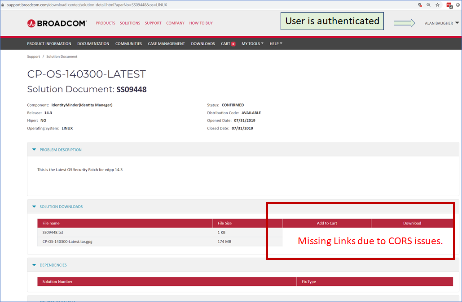This screenshot has width=462, height=302.
Task: Open the cart with the red item badge
Action: click(x=227, y=43)
